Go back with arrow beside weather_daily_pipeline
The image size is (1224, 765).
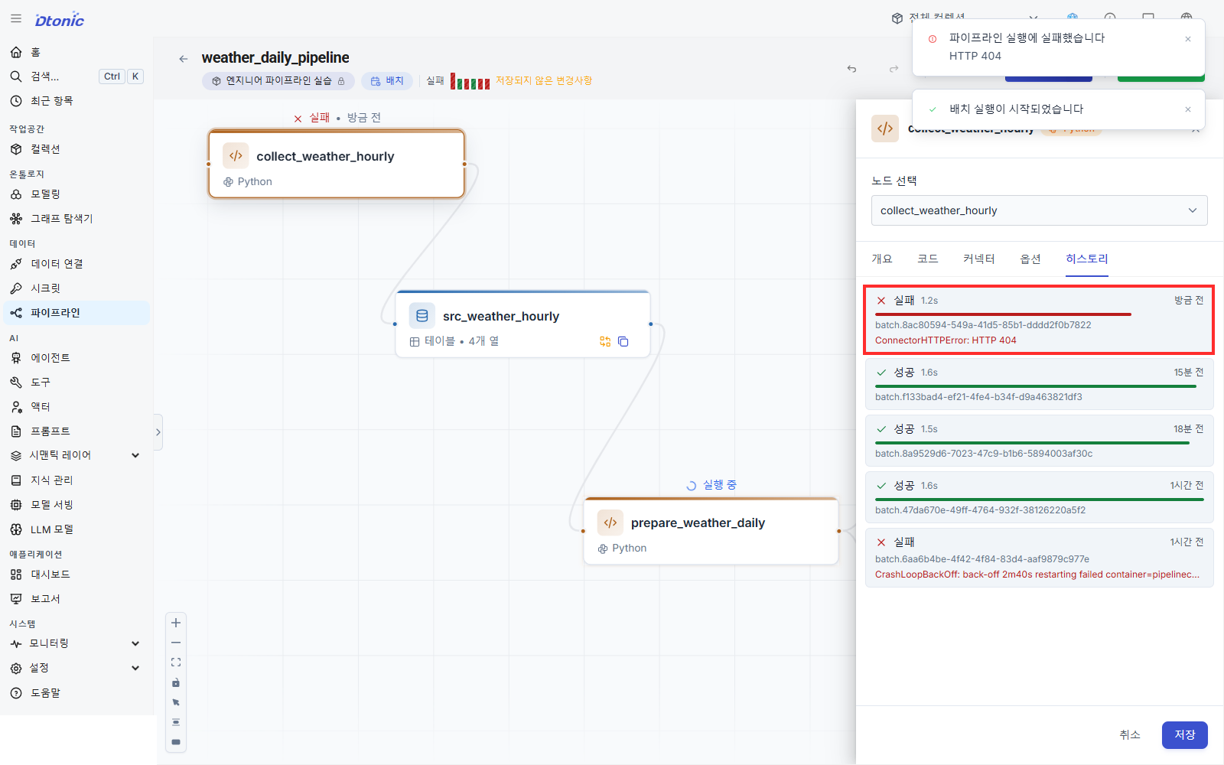pos(183,58)
